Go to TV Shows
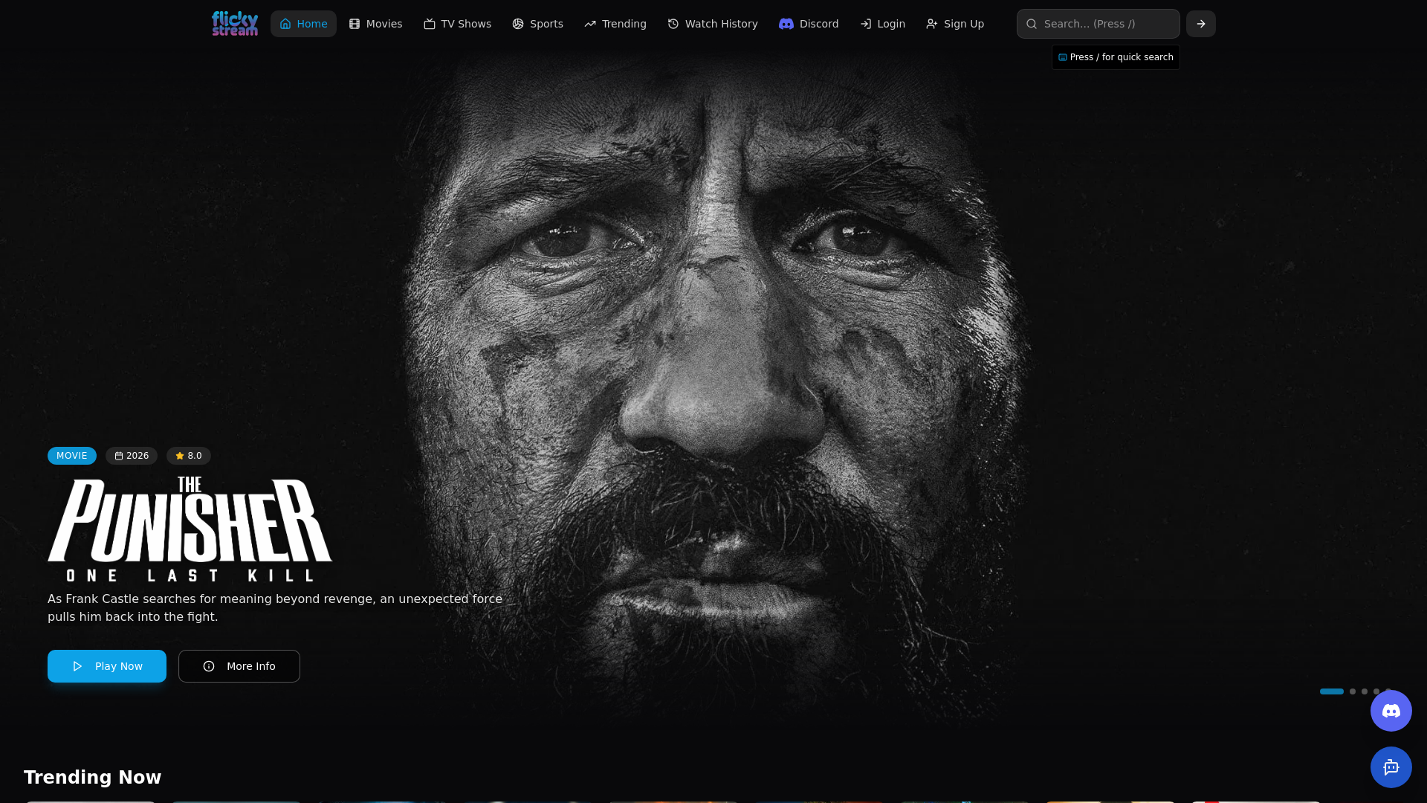The width and height of the screenshot is (1427, 803). 457,24
